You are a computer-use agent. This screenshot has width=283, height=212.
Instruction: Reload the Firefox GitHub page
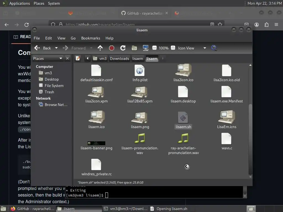tap(27, 25)
